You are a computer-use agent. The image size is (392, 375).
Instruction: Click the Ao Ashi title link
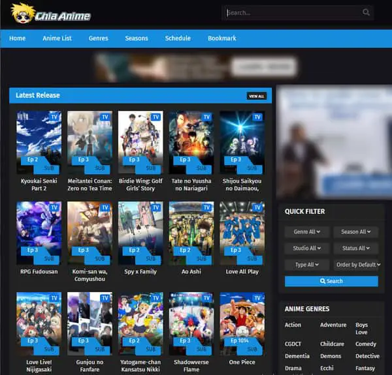click(x=191, y=271)
